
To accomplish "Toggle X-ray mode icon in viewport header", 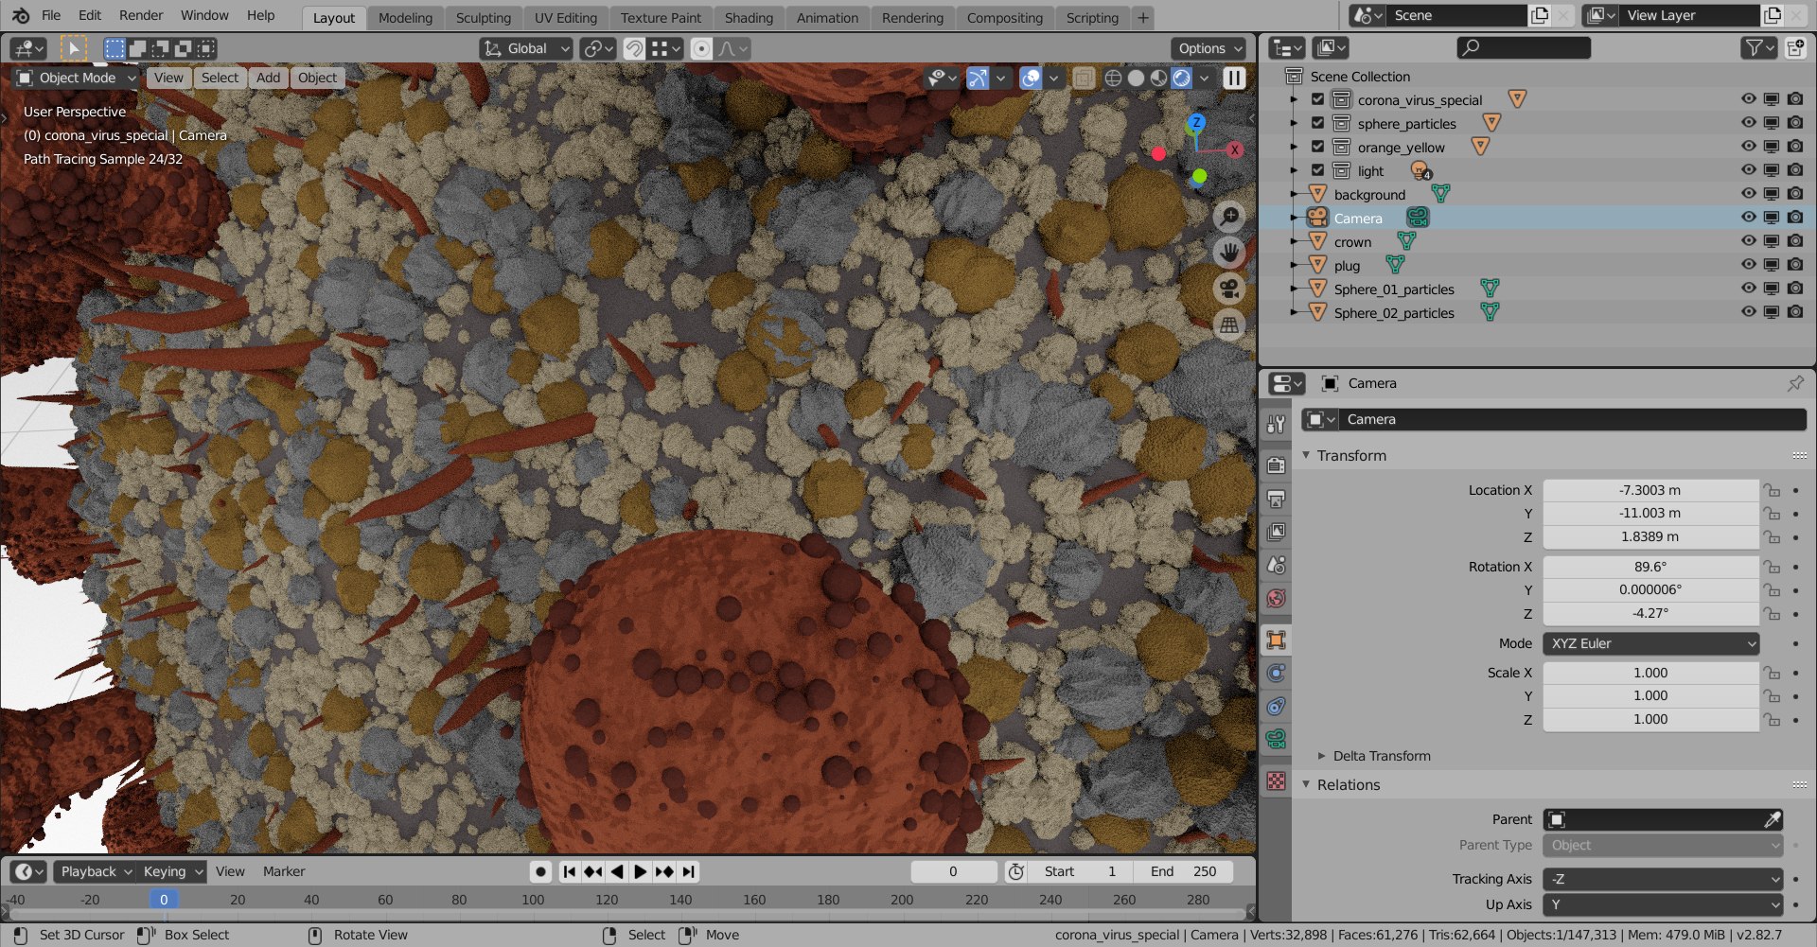I will click(1084, 79).
